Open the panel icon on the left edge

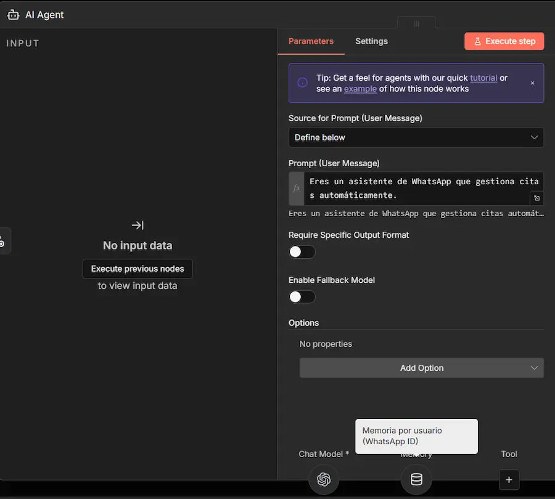(x=2, y=241)
